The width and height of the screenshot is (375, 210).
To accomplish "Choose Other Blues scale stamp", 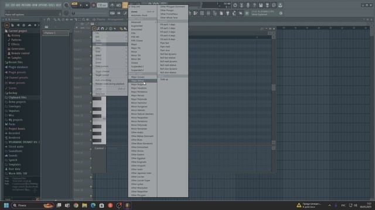I will [142, 140].
